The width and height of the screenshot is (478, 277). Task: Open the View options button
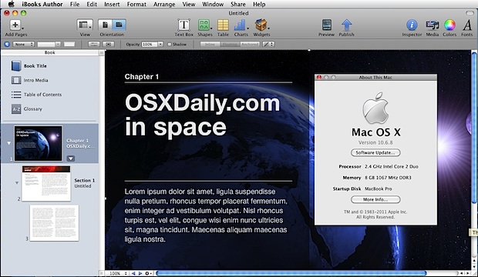click(85, 25)
